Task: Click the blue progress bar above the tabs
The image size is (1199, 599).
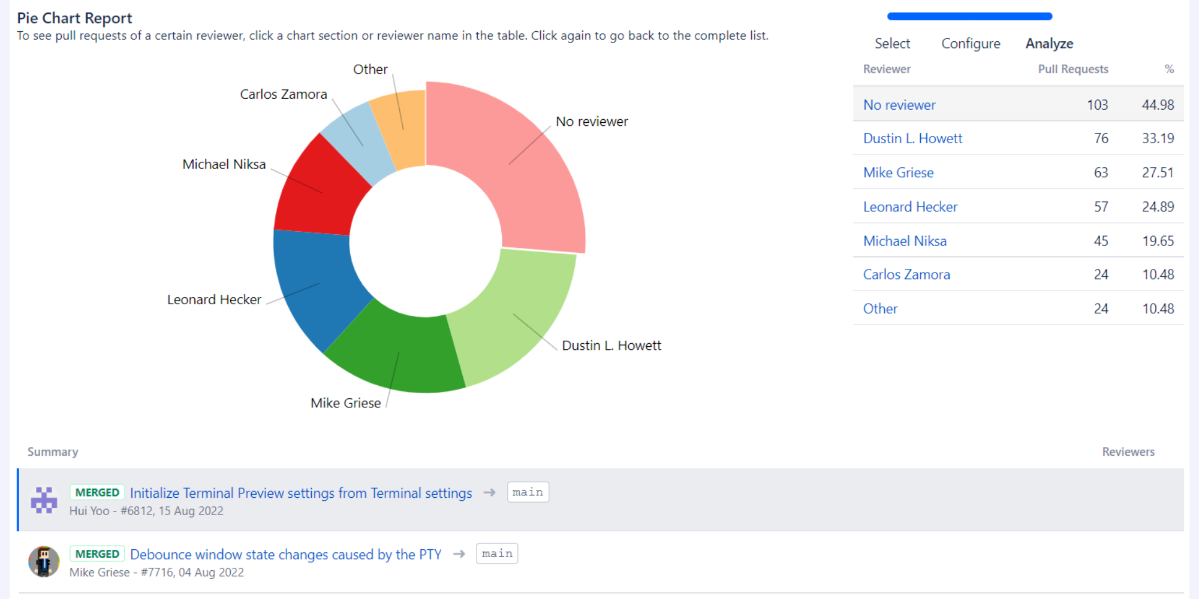Action: tap(969, 16)
